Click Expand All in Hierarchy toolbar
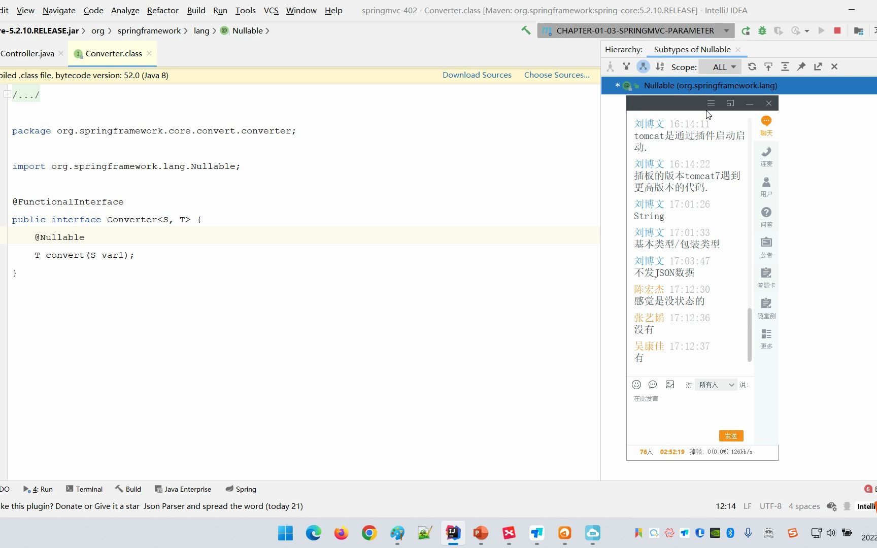 pos(785,66)
